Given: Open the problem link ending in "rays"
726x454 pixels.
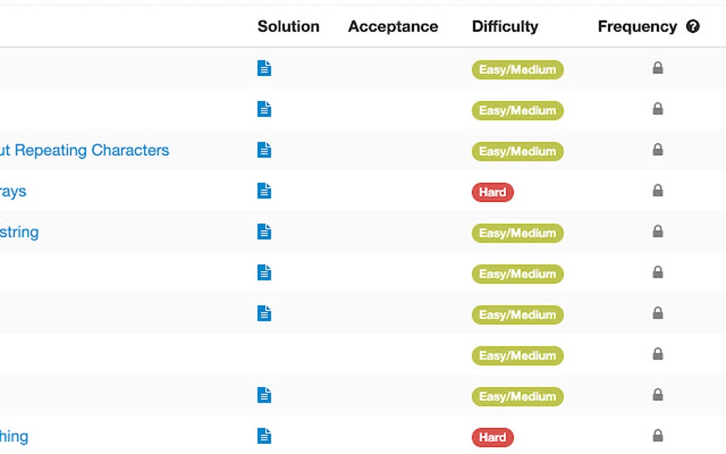Looking at the screenshot, I should point(13,191).
